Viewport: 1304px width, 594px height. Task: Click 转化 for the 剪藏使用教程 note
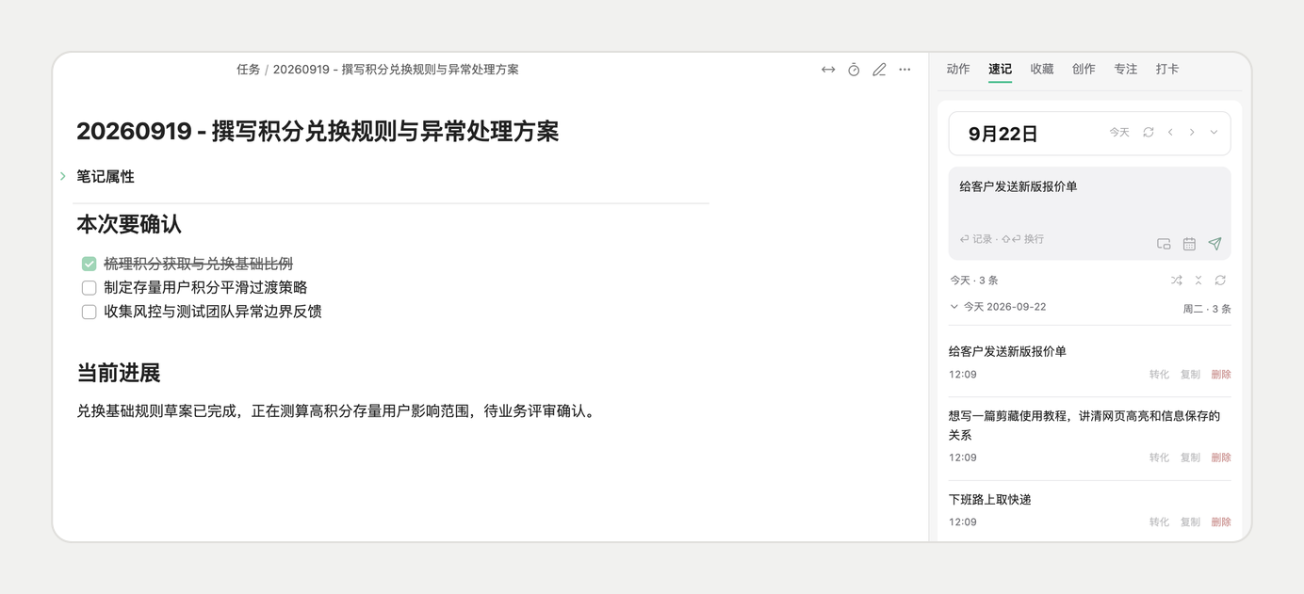click(1159, 458)
